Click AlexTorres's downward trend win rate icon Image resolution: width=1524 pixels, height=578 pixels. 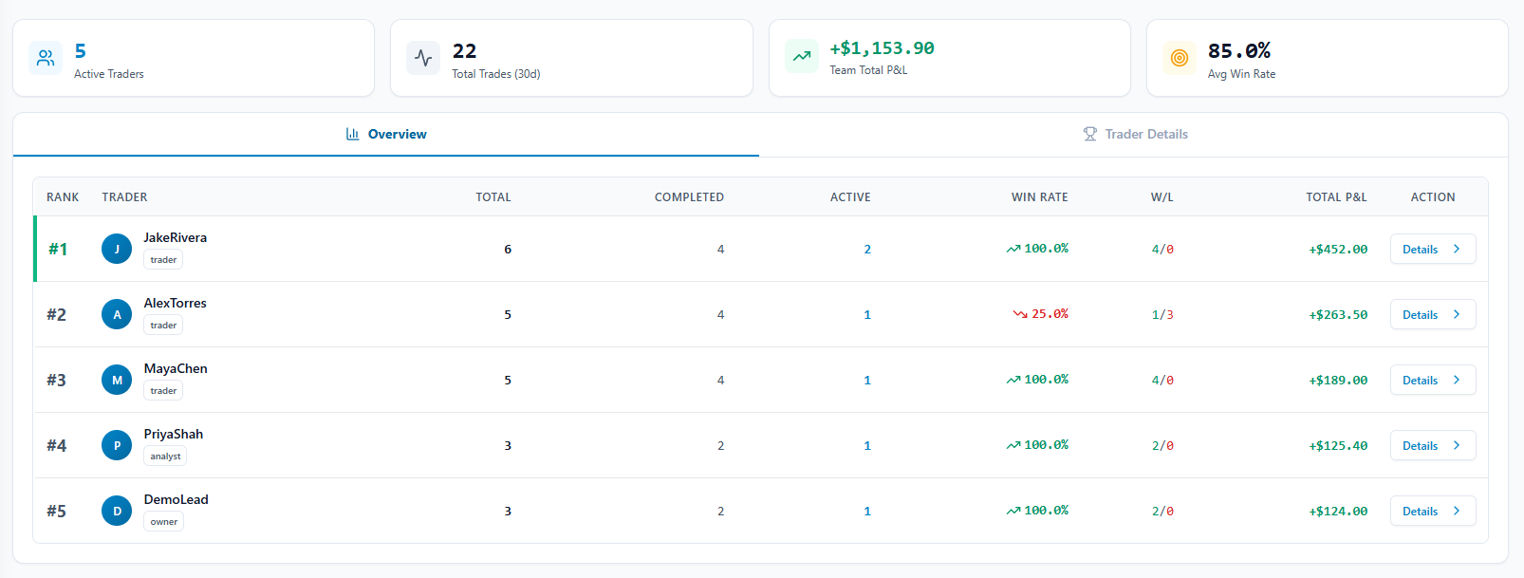(1020, 314)
